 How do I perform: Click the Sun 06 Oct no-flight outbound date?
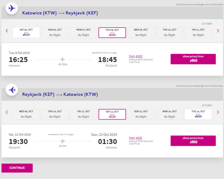pyautogui.click(x=55, y=32)
